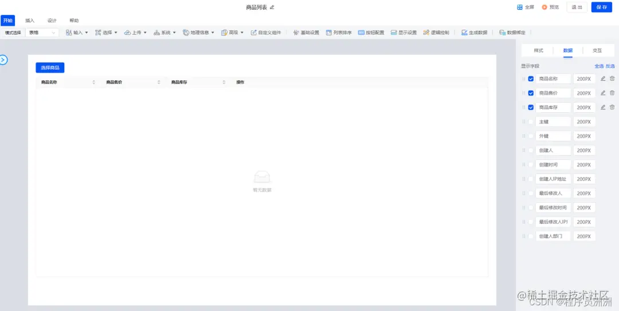Viewport: 619px width, 311px height.
Task: Uncheck the 商品售价 field checkbox
Action: [531, 93]
